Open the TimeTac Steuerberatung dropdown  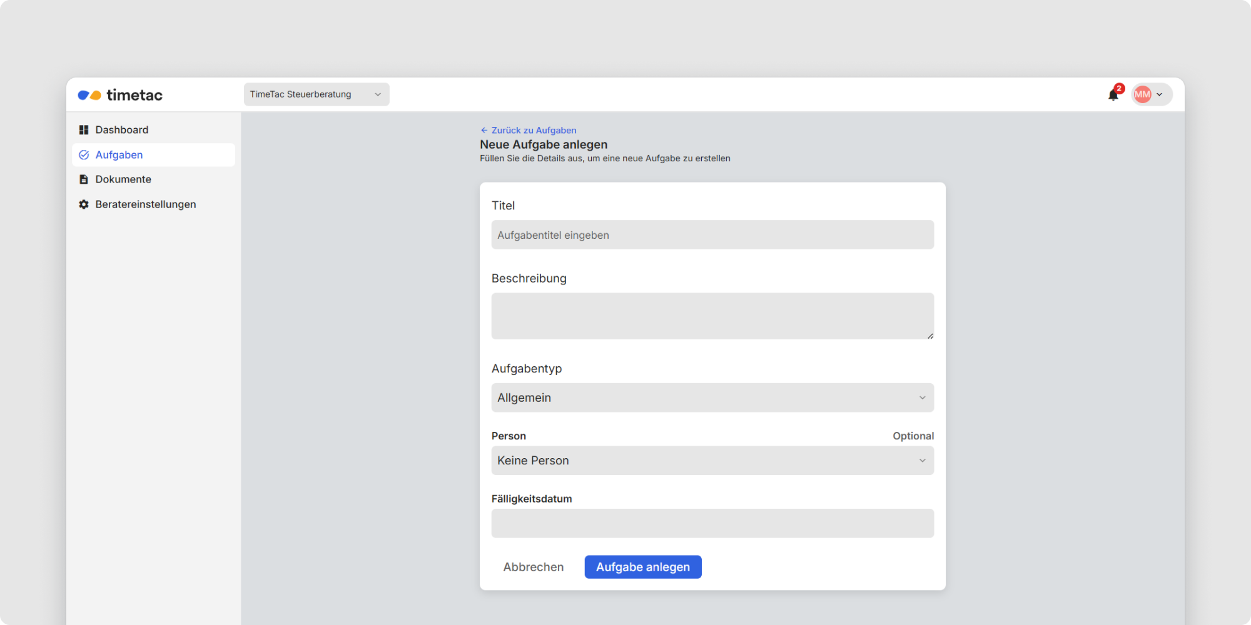(x=316, y=94)
